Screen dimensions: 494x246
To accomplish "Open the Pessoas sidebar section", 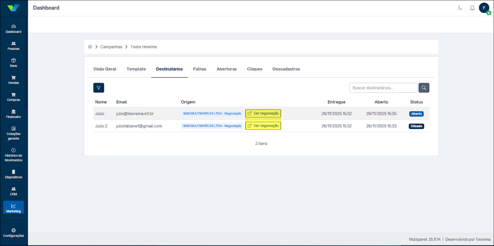I will [x=14, y=46].
